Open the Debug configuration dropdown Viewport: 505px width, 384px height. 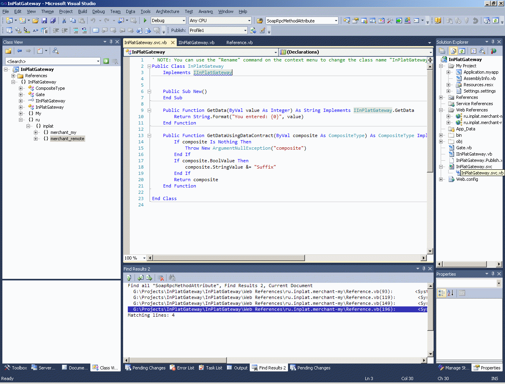point(183,20)
